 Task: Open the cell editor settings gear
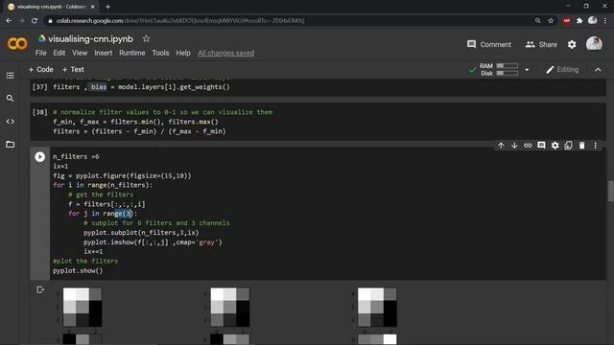[555, 146]
